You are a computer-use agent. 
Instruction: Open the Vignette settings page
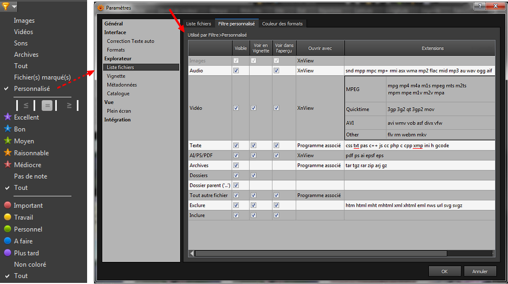tap(116, 76)
